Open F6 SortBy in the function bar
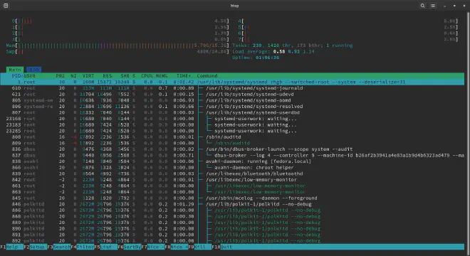The image size is (470, 256). coord(129,247)
